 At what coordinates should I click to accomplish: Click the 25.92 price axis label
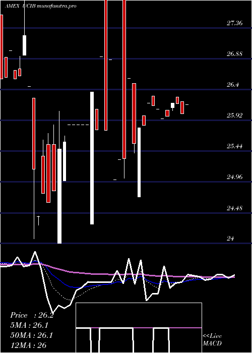point(235,115)
